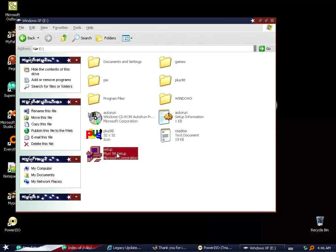Viewport: 336px width, 252px height.
Task: Click Search for files or folders
Action: coord(52,86)
